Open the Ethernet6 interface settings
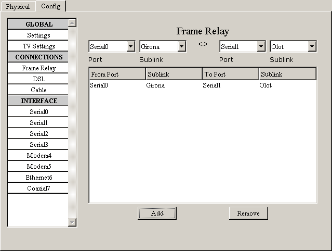The width and height of the screenshot is (332, 251). [x=38, y=178]
